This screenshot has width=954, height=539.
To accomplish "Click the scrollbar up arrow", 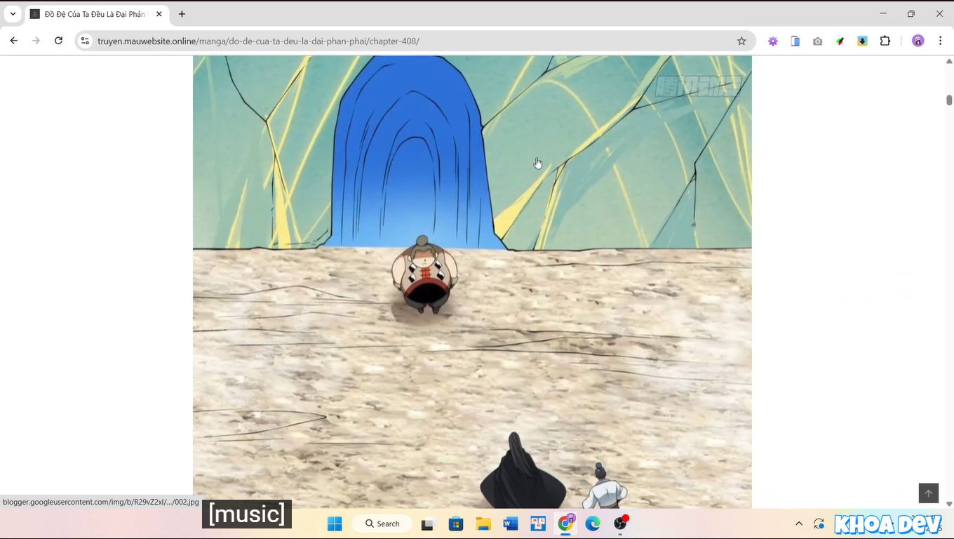I will 949,61.
